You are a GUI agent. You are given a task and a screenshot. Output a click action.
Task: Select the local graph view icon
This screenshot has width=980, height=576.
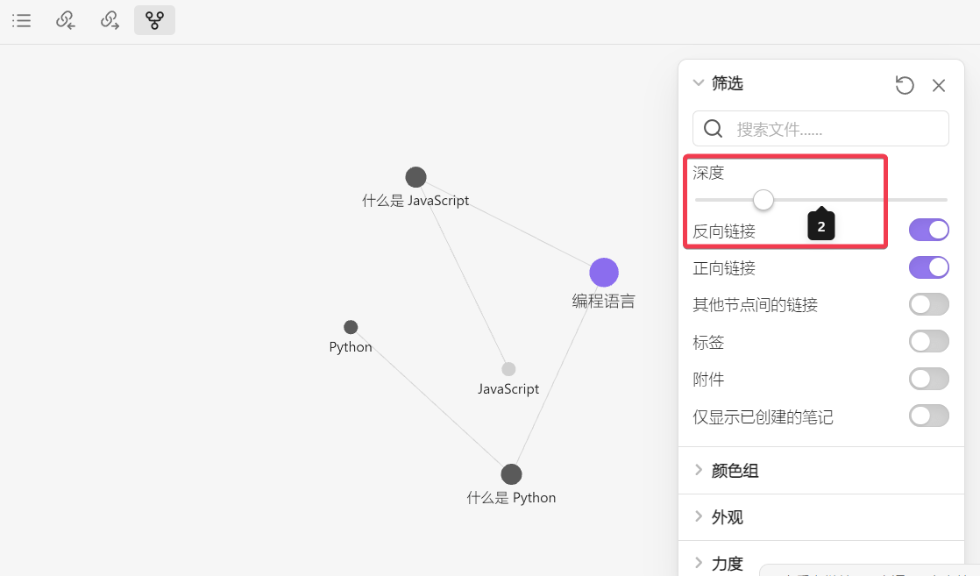coord(154,20)
